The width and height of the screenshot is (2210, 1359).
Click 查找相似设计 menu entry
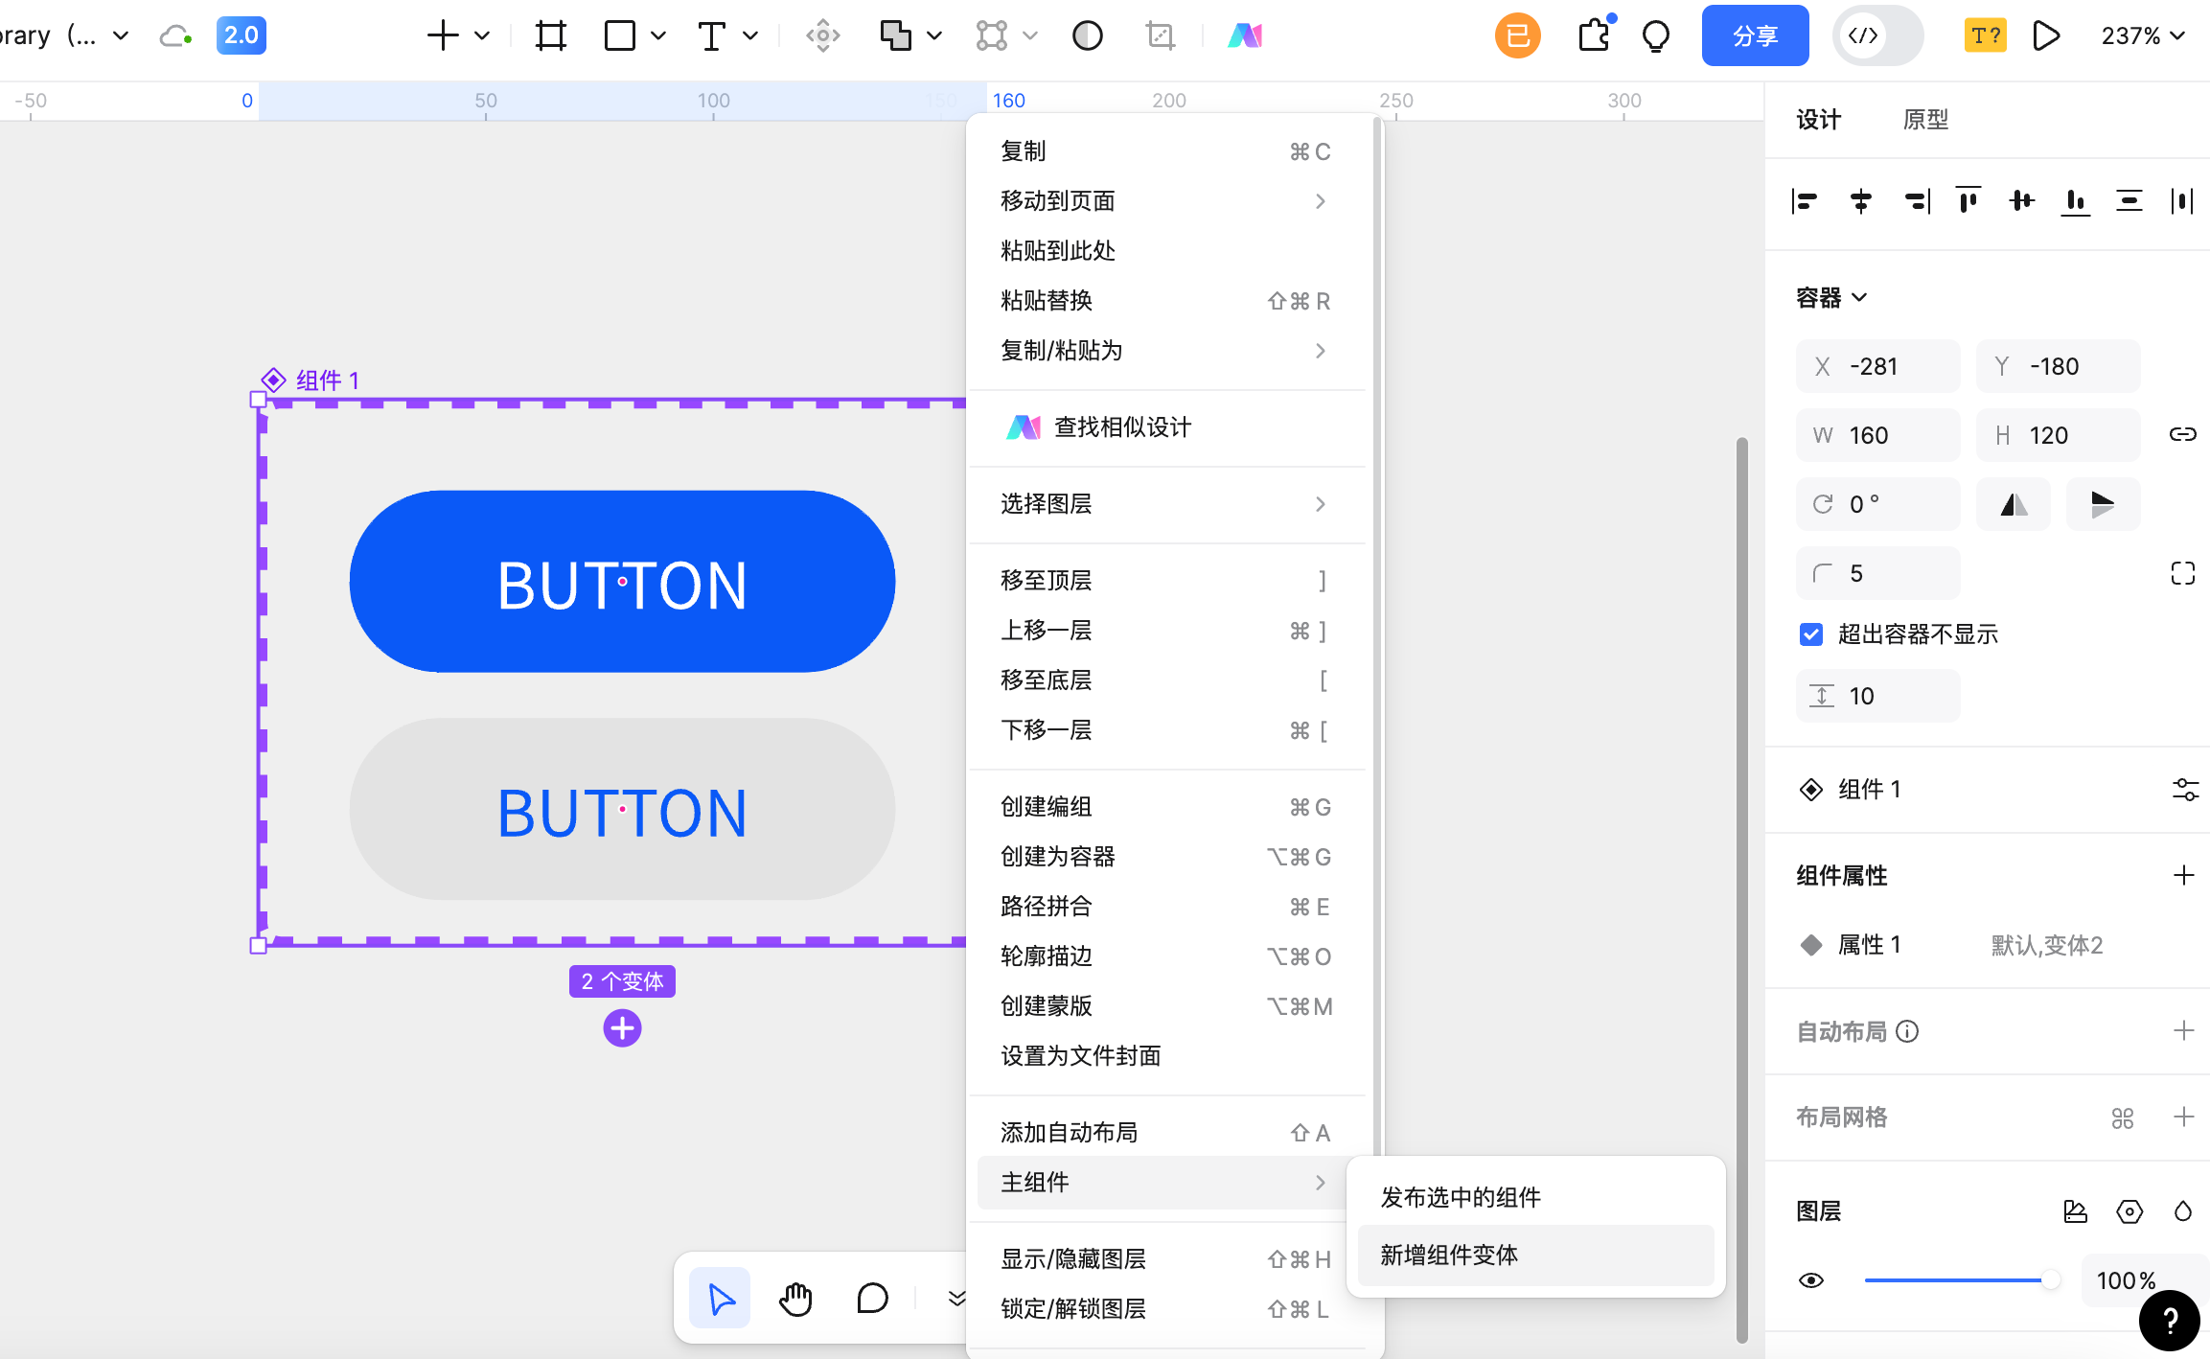(x=1167, y=427)
